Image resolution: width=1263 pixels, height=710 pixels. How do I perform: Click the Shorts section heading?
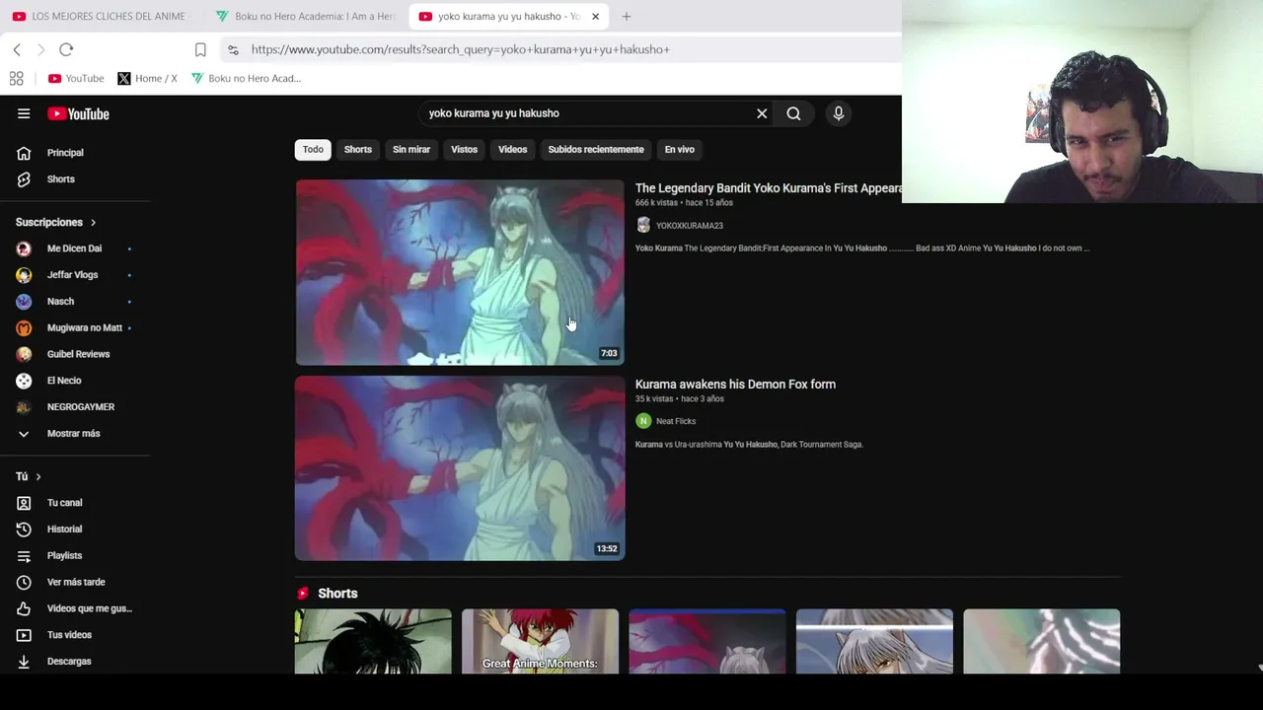pyautogui.click(x=337, y=594)
